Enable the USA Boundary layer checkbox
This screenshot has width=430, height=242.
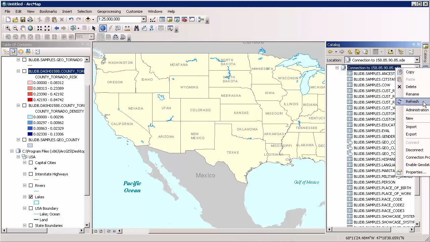(x=31, y=208)
